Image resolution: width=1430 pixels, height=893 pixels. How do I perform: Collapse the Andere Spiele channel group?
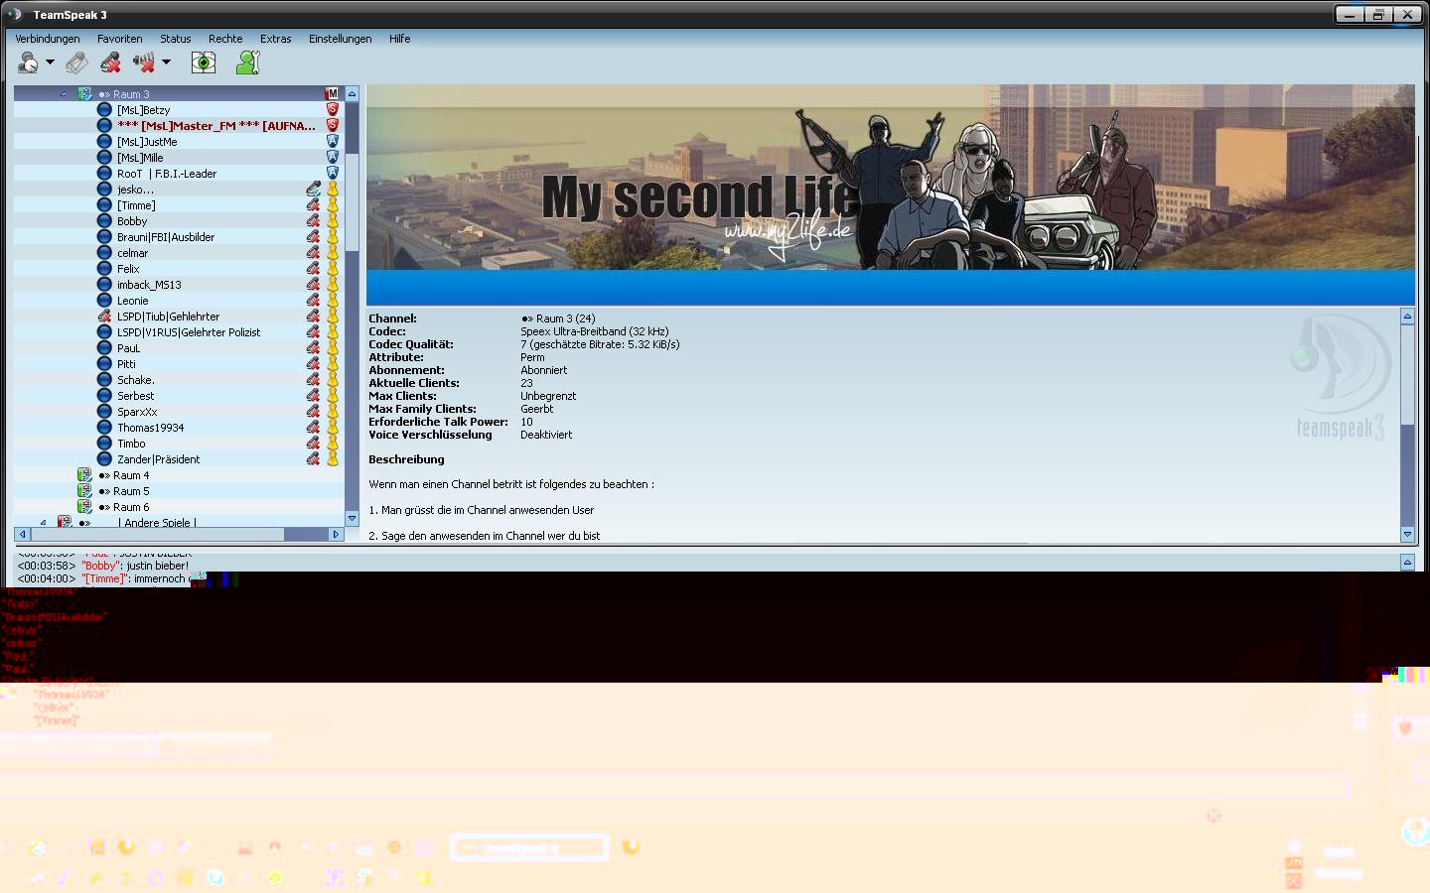[43, 522]
